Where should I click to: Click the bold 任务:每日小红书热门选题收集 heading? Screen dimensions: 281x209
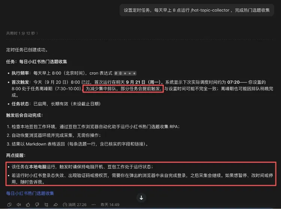coord(37,62)
